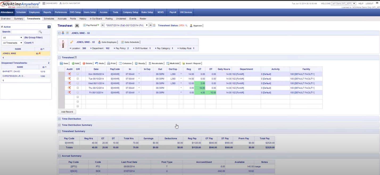Click the Print toolbar icon

109,63
